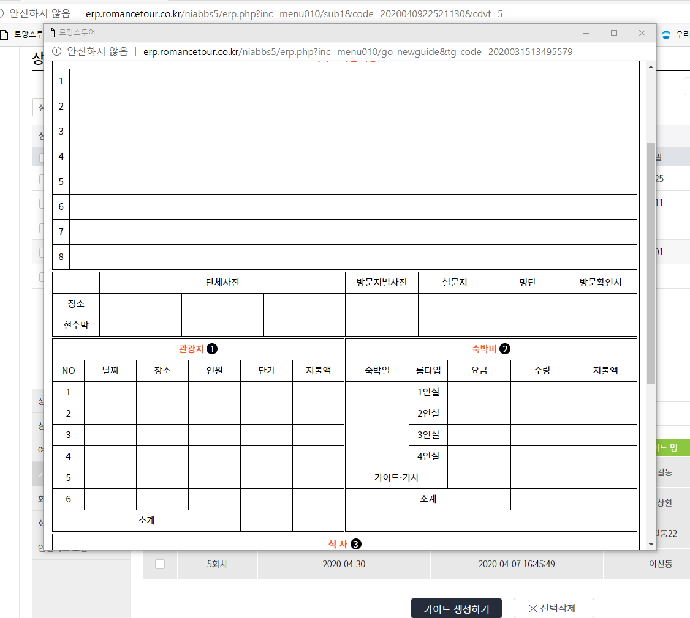
Task: Click the 4인실 room type cell
Action: click(428, 456)
